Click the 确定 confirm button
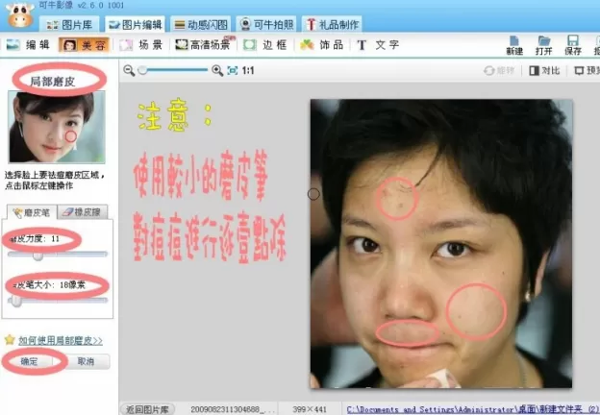Viewport: 600px width, 415px height. 29,361
